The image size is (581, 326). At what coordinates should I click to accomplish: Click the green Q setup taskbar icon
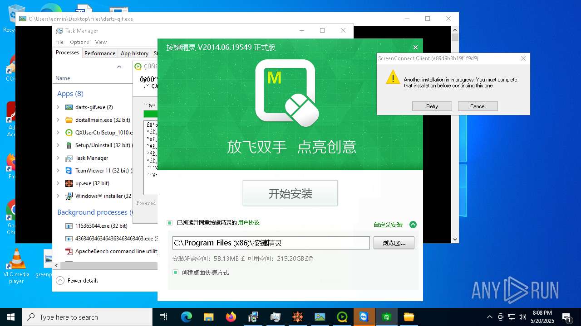click(342, 317)
